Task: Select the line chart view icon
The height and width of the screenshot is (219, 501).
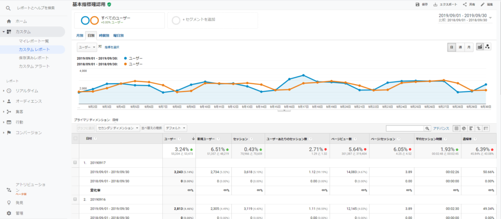Action: pyautogui.click(x=479, y=46)
